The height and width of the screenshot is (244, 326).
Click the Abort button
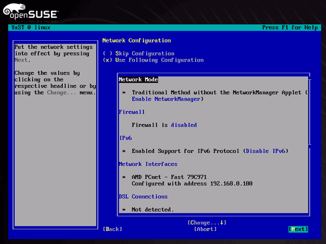tap(205, 229)
